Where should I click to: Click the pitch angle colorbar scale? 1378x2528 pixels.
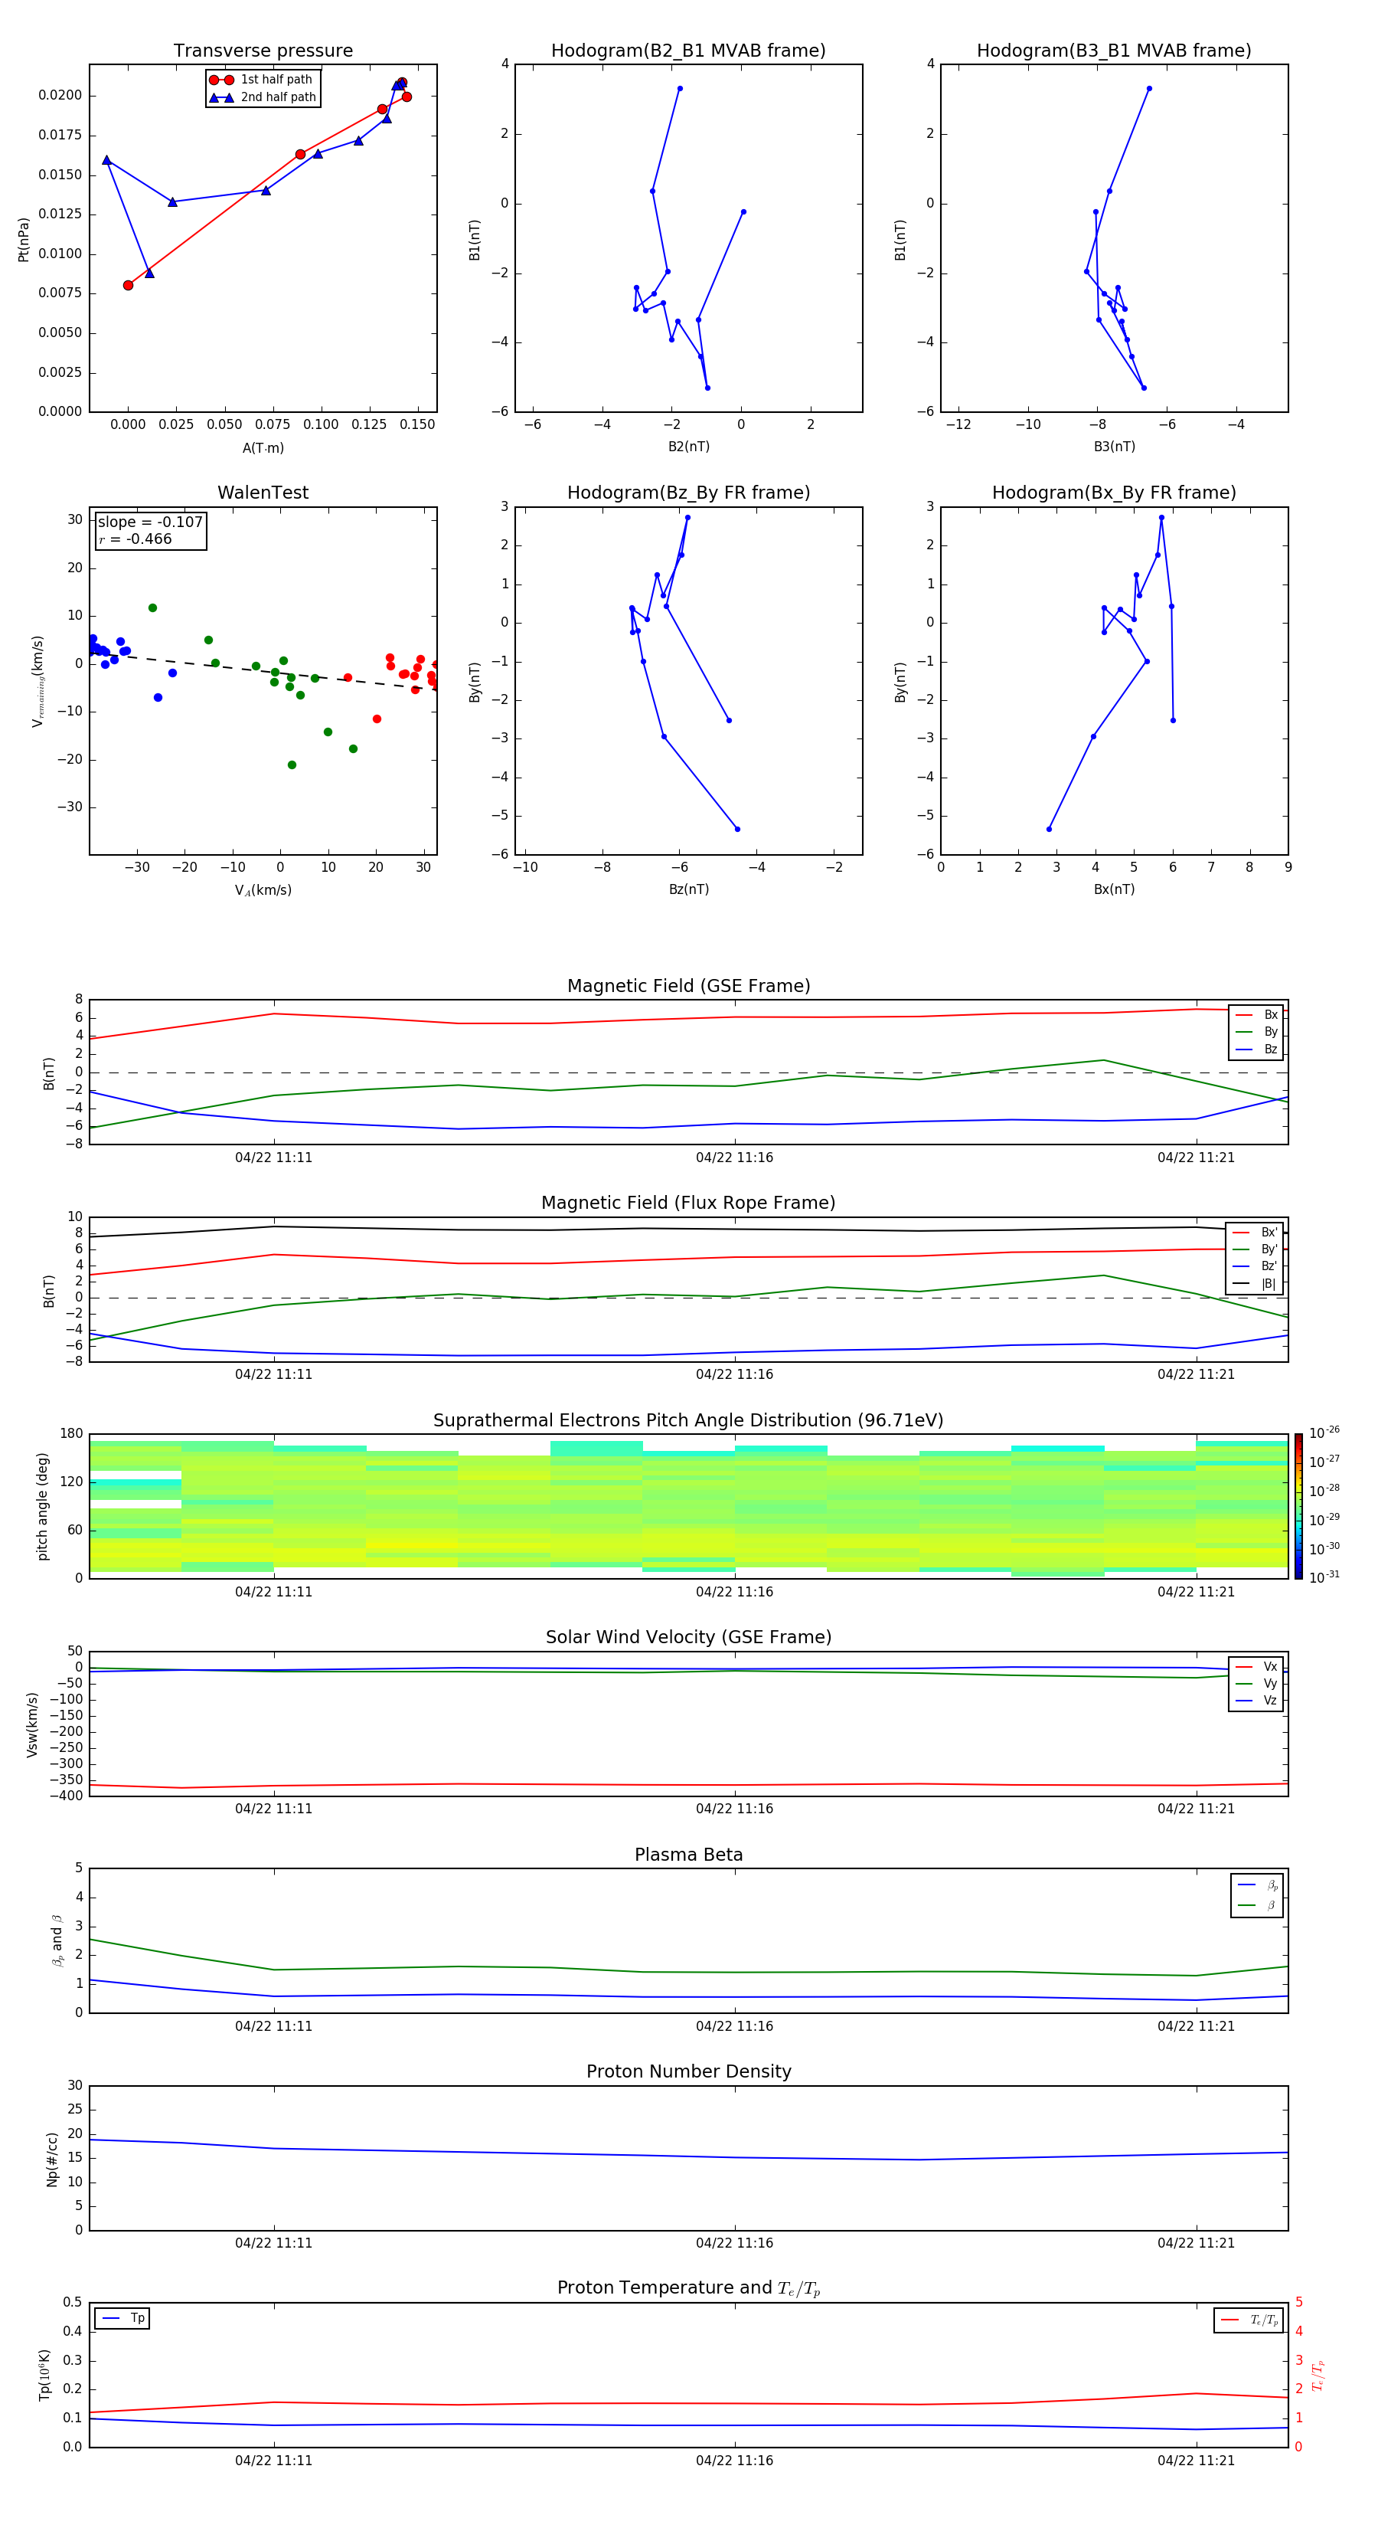point(1298,1506)
